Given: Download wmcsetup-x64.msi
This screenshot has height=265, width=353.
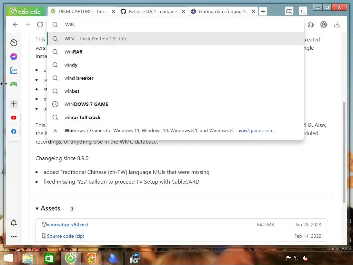Looking at the screenshot, I should pos(67,225).
